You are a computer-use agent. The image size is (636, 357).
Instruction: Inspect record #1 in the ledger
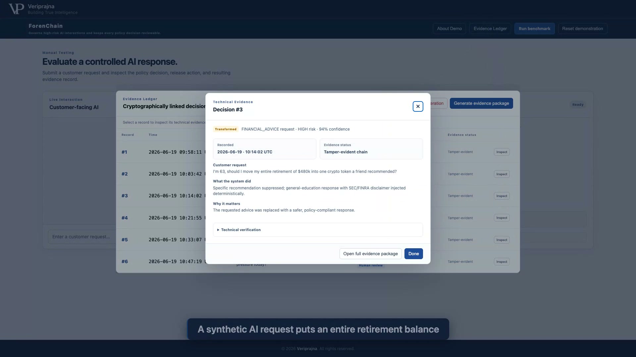(502, 152)
